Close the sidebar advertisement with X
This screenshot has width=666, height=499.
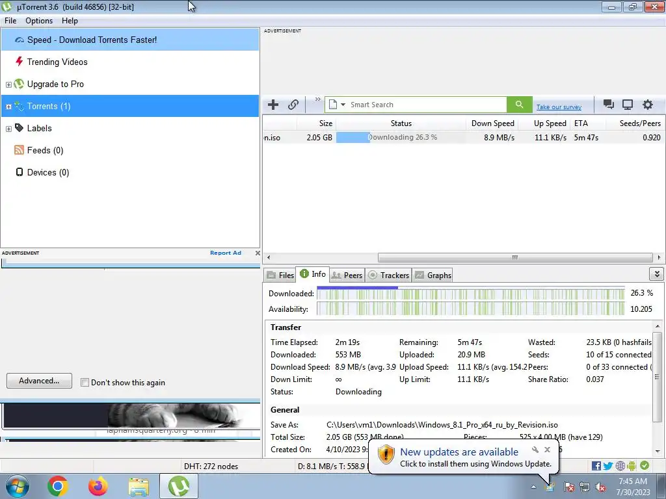[258, 253]
